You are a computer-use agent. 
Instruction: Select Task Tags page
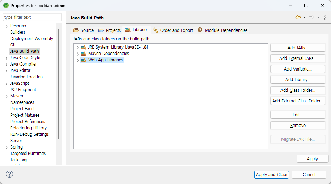coord(19,160)
